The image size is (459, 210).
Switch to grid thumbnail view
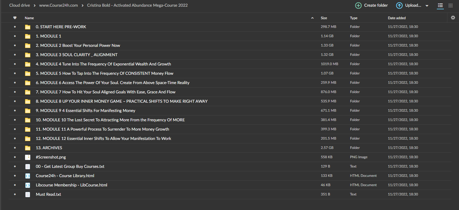coord(451,6)
